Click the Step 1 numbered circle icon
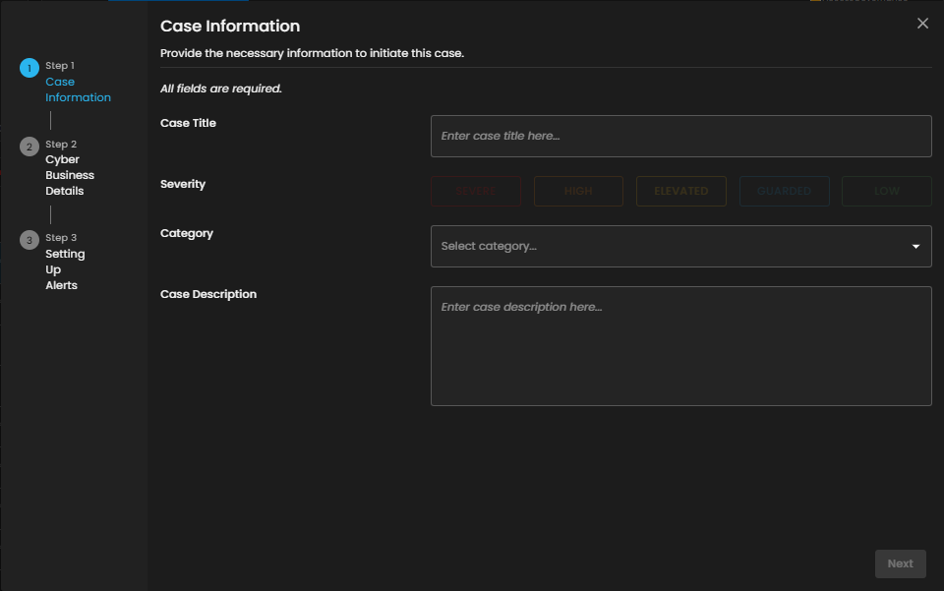The image size is (944, 591). tap(29, 68)
